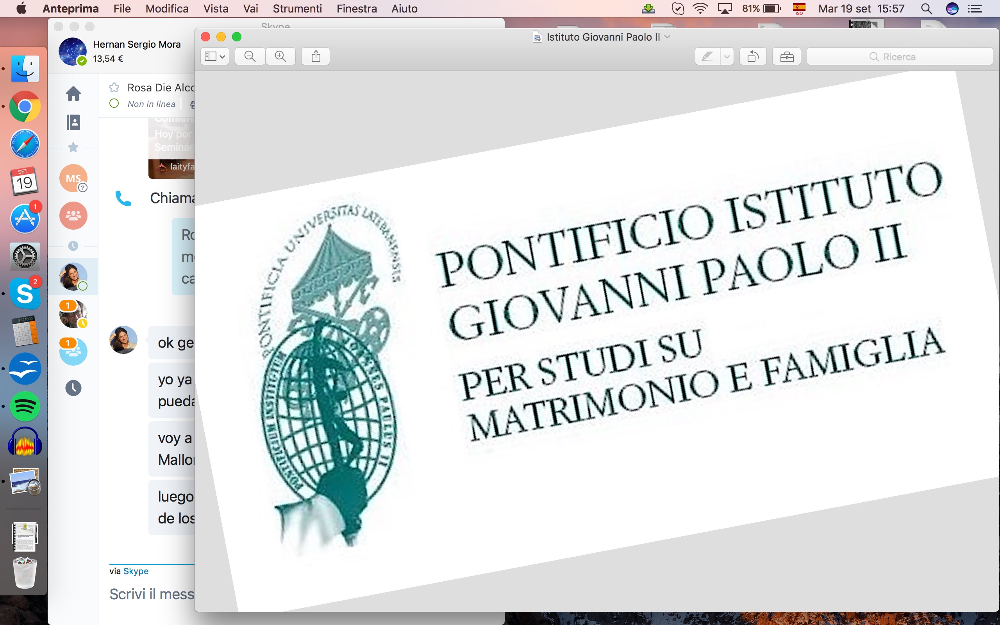Open the Wi-Fi status menu
The image size is (1000, 625).
click(700, 9)
